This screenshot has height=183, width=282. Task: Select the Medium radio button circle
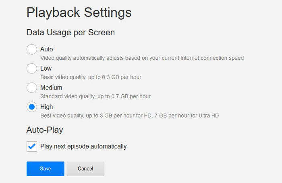[32, 87]
